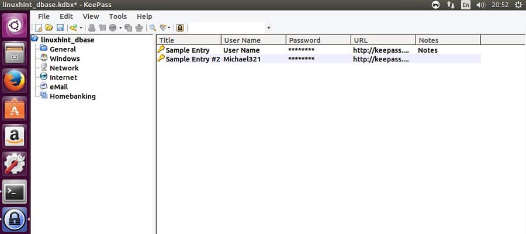Image resolution: width=526 pixels, height=234 pixels.
Task: Open Ubuntu Software Center in the launcher
Action: (15, 108)
